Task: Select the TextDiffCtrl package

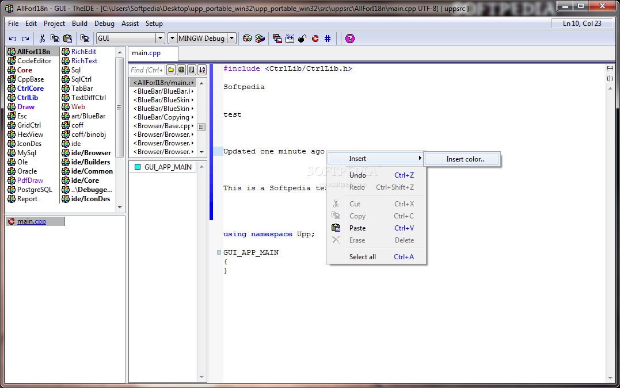Action: coord(89,98)
